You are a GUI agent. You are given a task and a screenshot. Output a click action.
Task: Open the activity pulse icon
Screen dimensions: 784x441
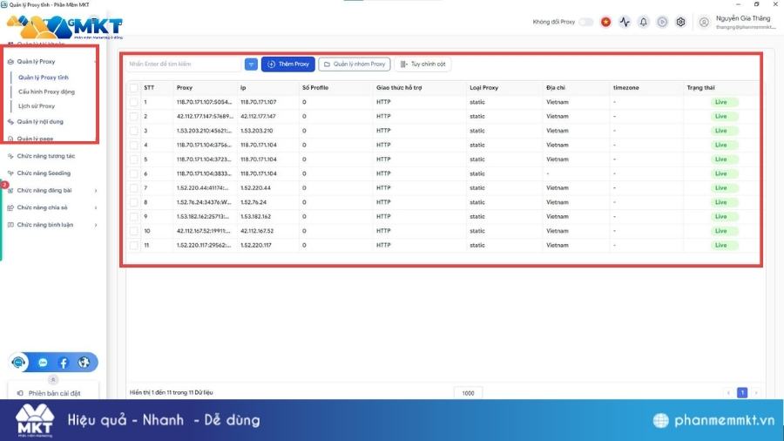coord(625,22)
